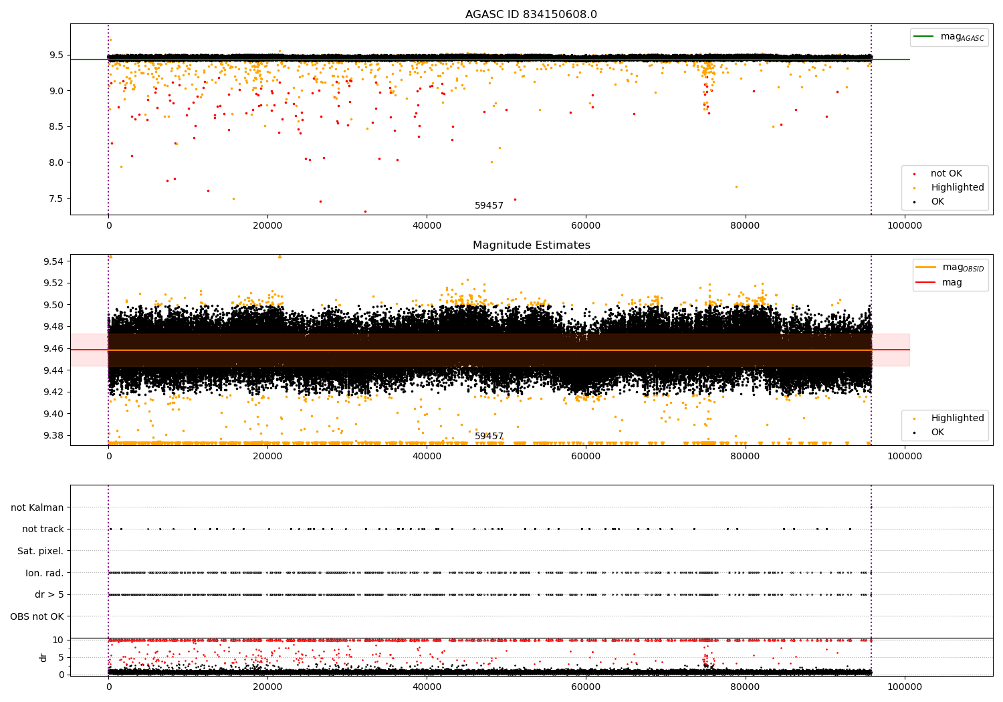This screenshot has height=702, width=1003.
Task: Click the green mag AGASC legend line
Action: tap(924, 37)
